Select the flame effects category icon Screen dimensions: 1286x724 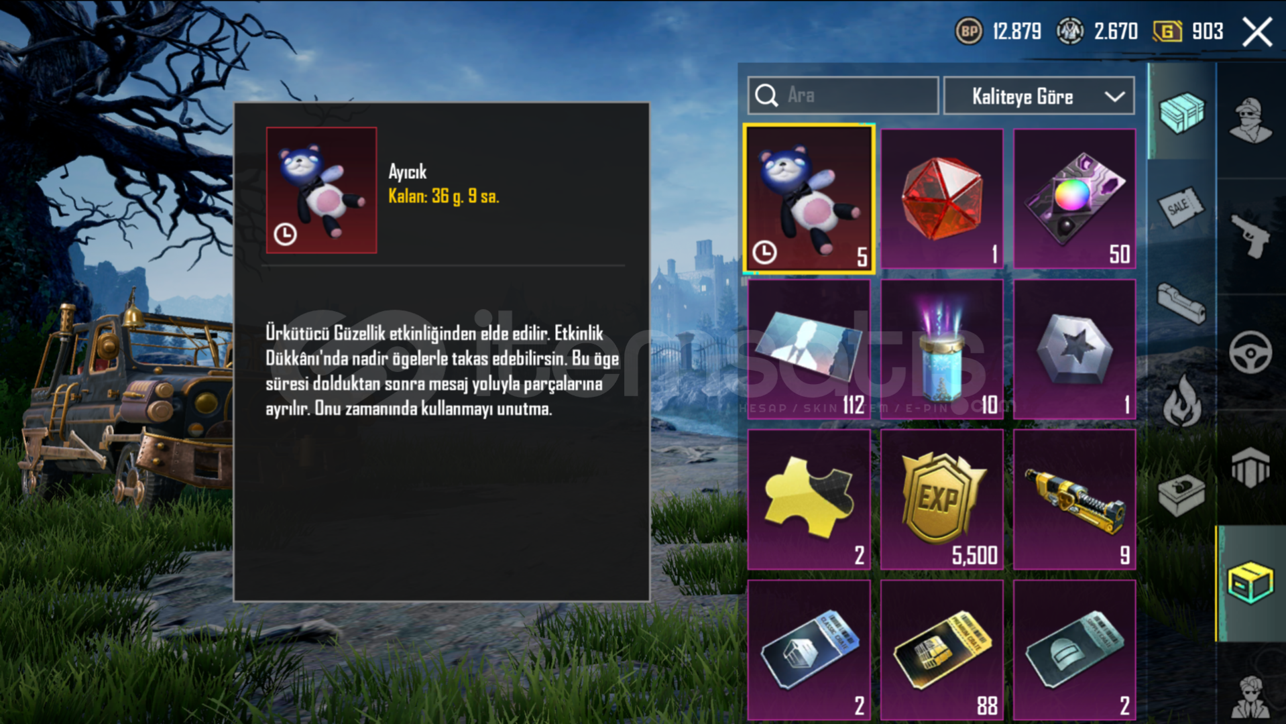[x=1182, y=400]
